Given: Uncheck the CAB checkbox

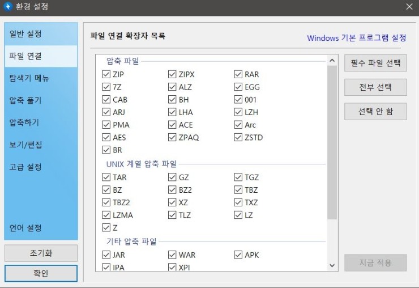Looking at the screenshot, I should [x=106, y=99].
